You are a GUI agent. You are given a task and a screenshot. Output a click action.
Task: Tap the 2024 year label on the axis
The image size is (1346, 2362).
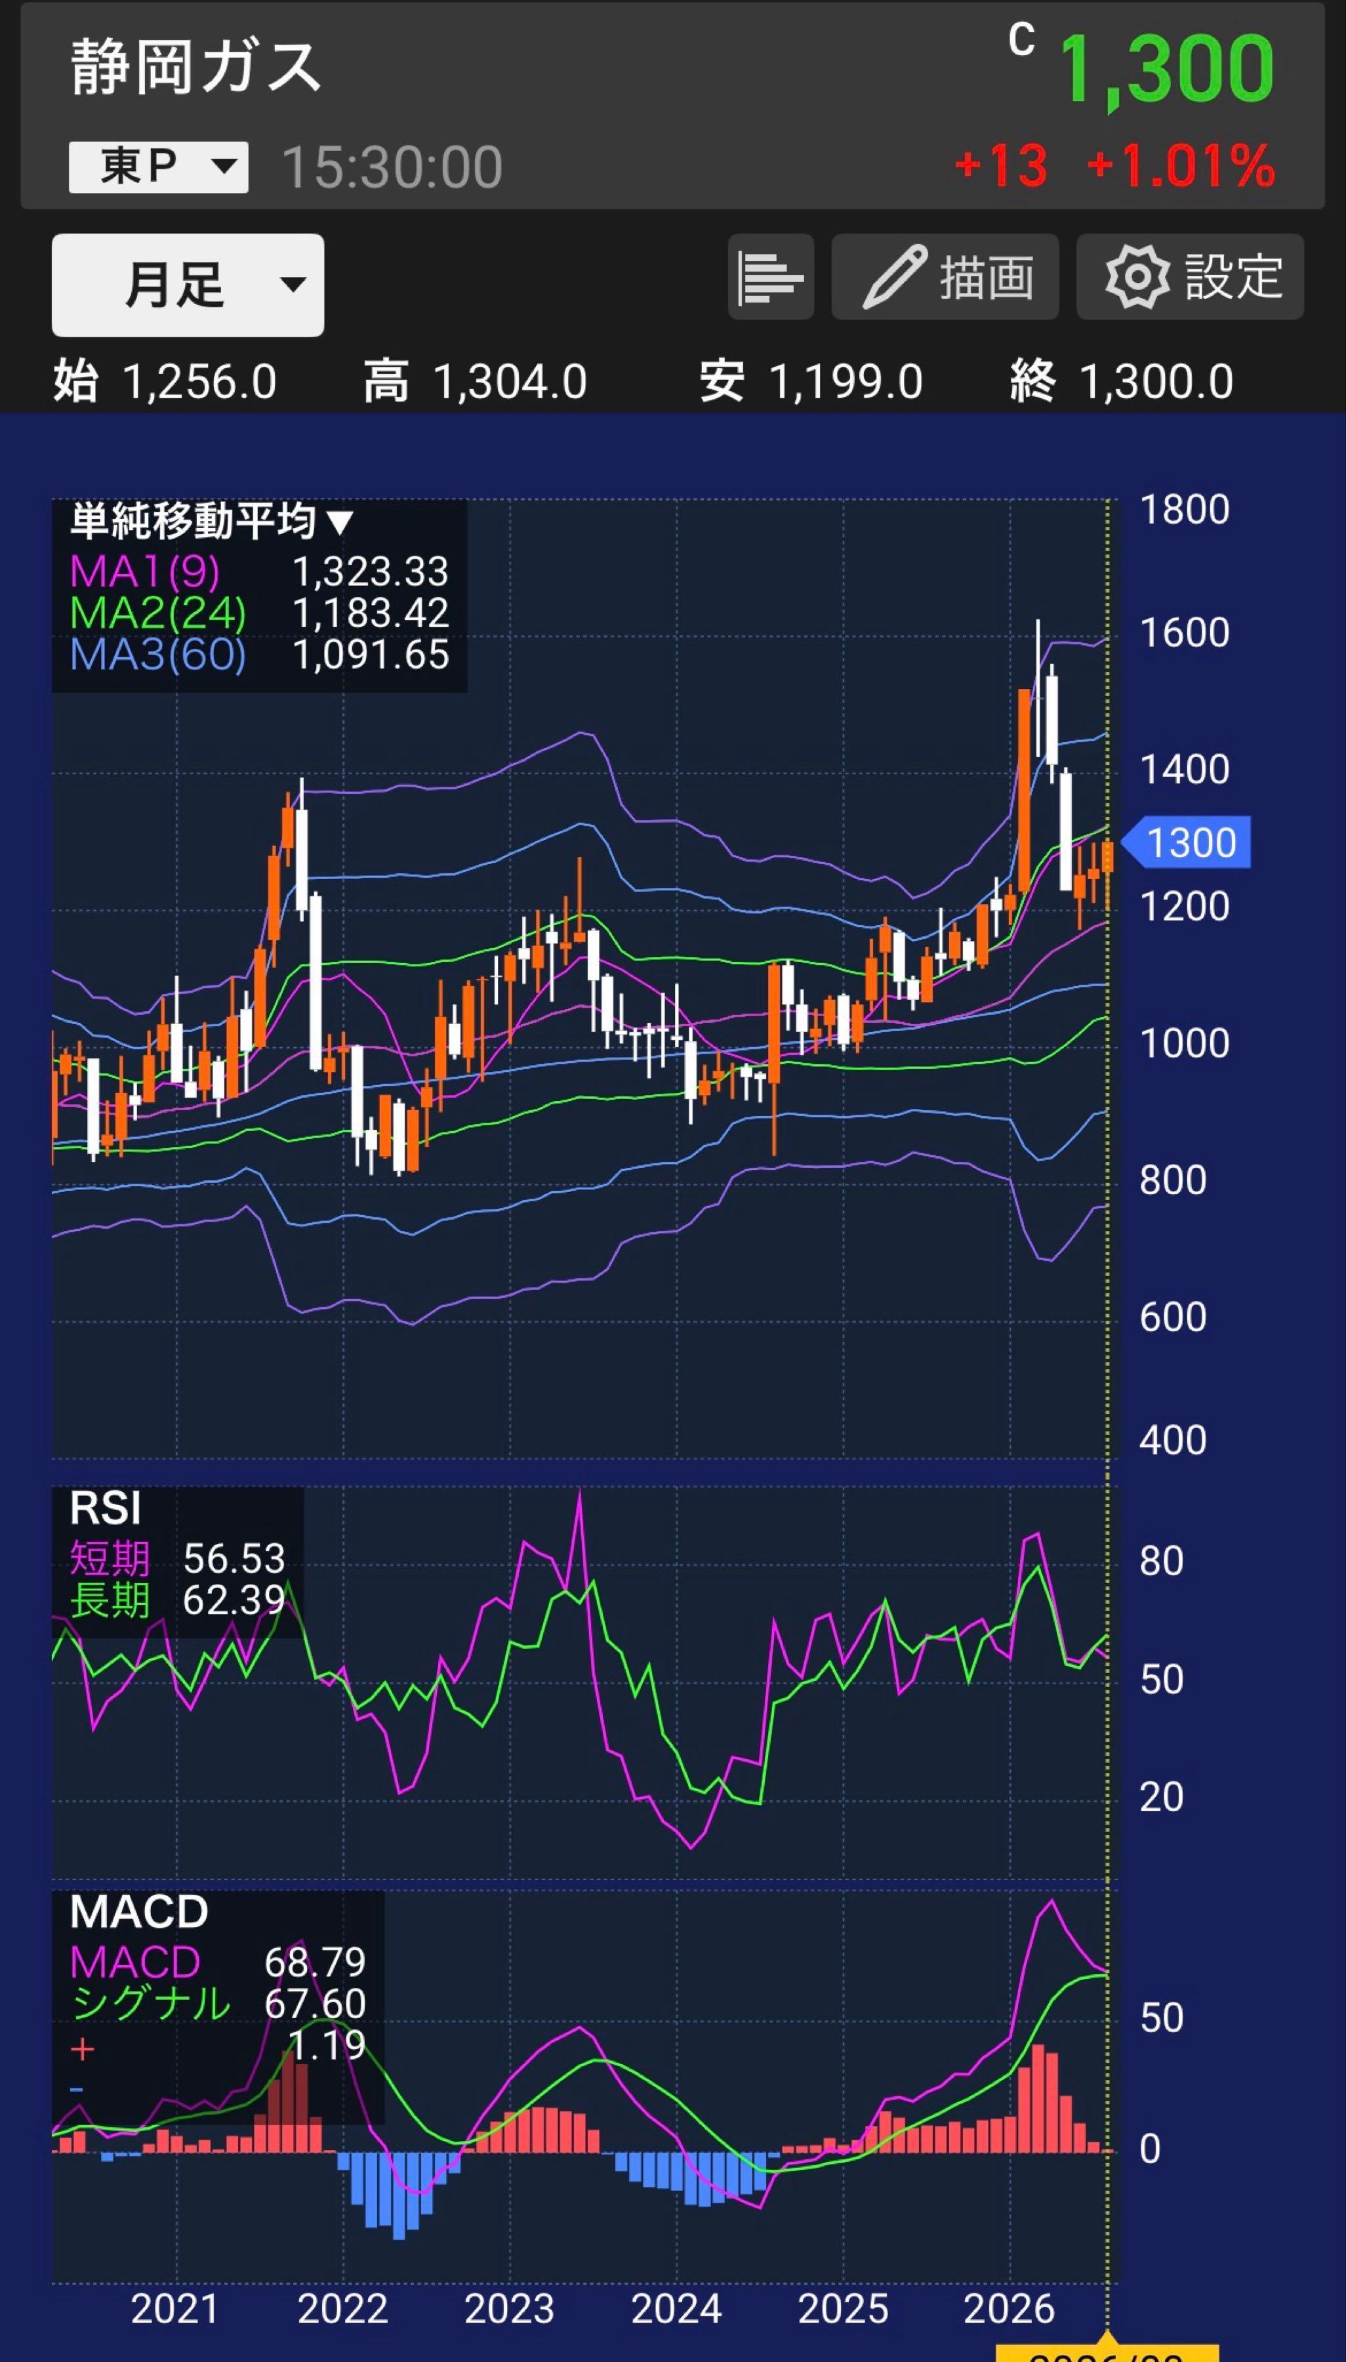[x=676, y=2308]
